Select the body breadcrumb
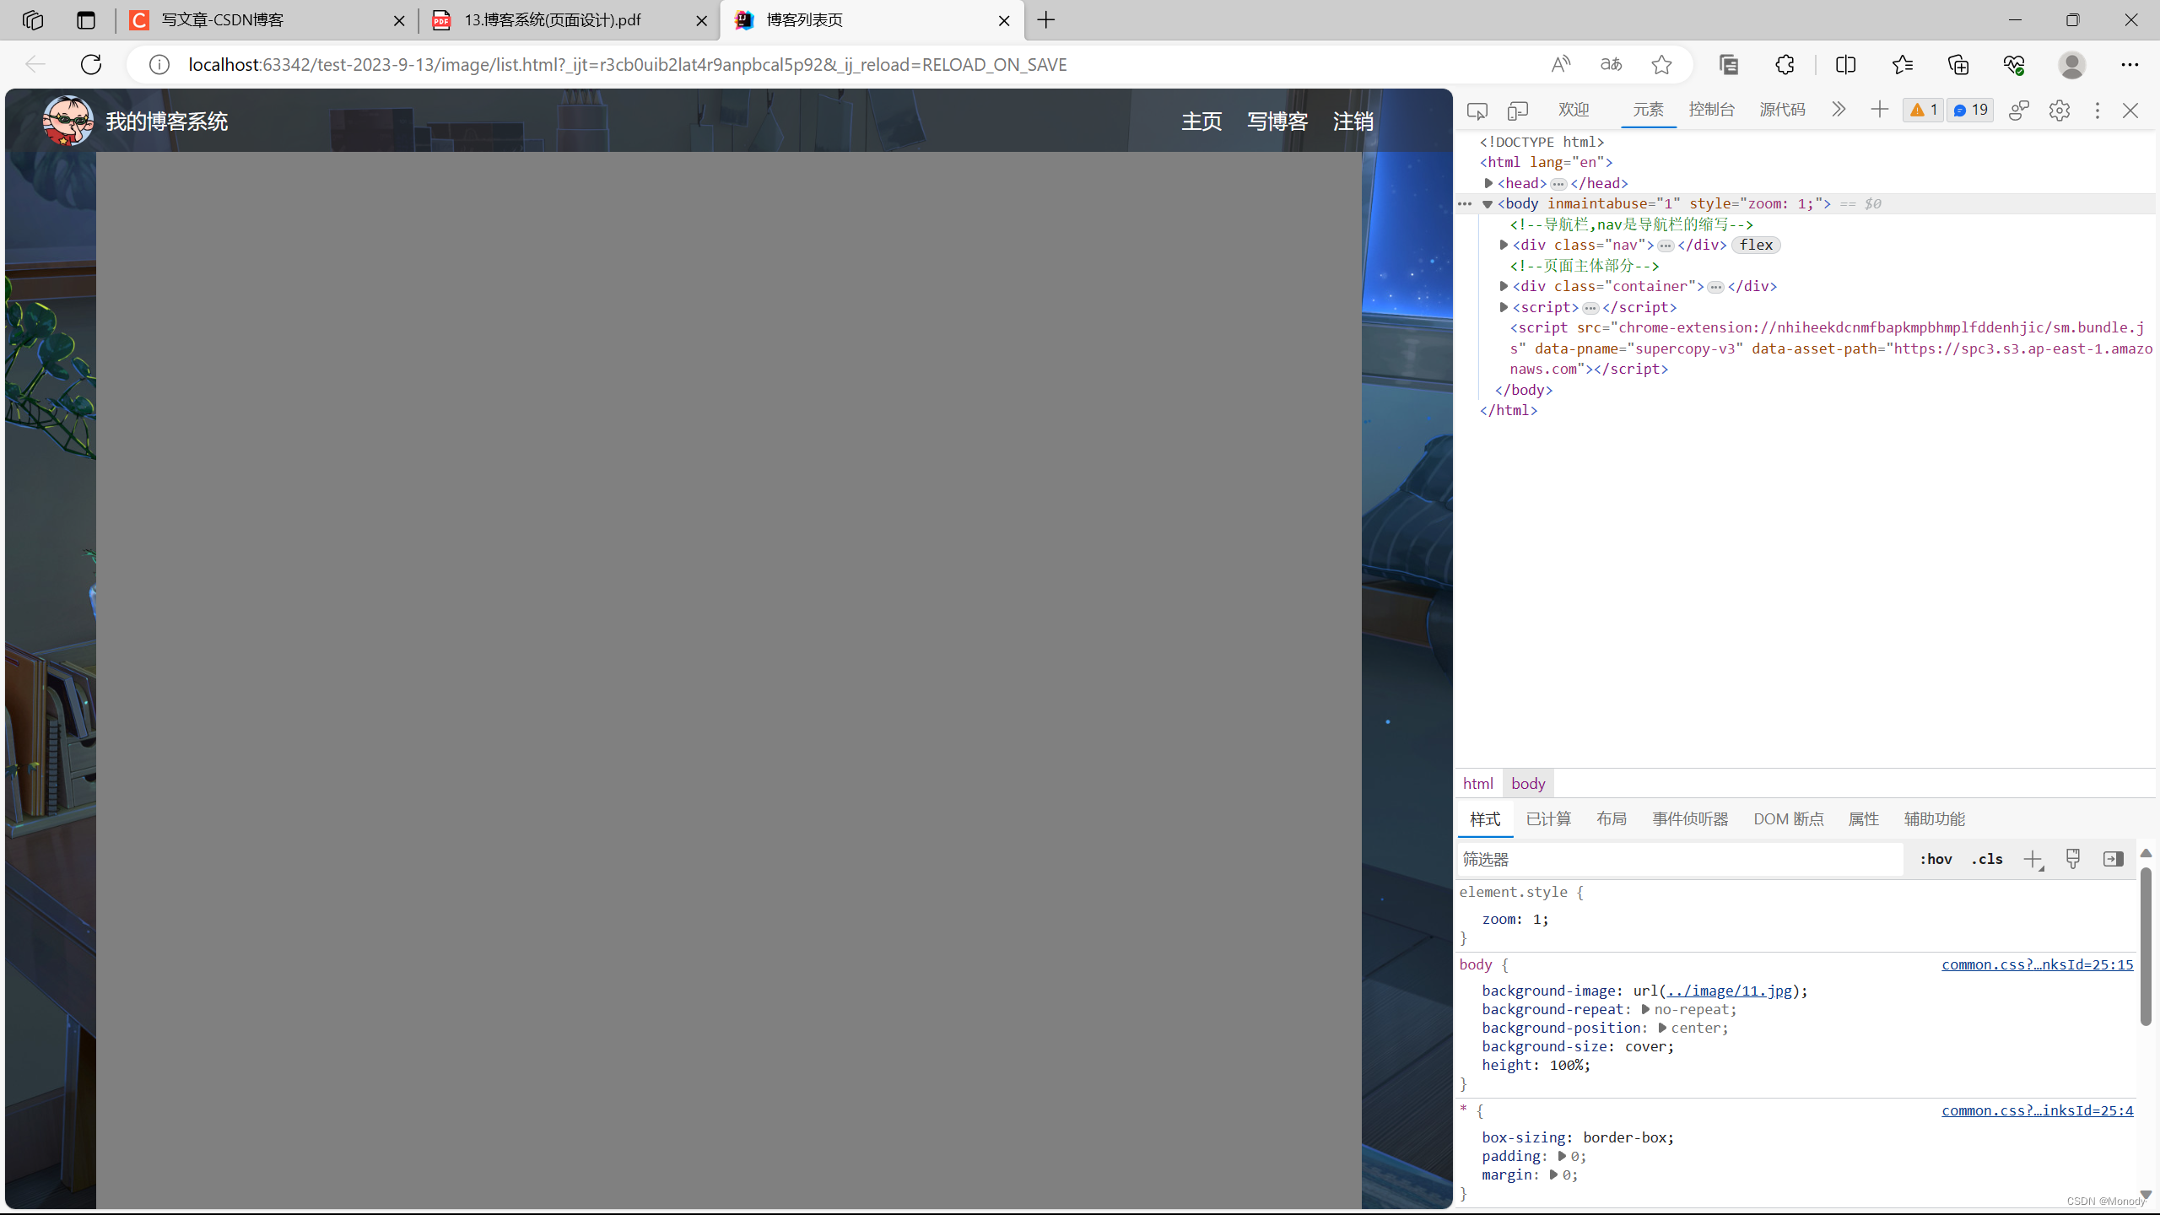Image resolution: width=2160 pixels, height=1215 pixels. 1528,784
